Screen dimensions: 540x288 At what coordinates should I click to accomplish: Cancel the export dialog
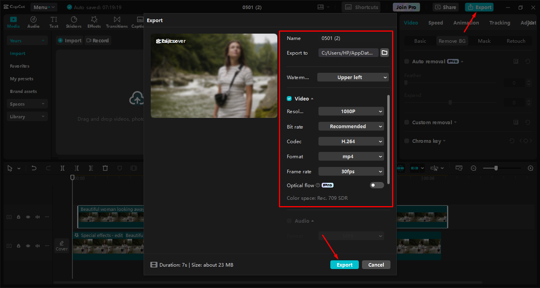[x=376, y=264]
